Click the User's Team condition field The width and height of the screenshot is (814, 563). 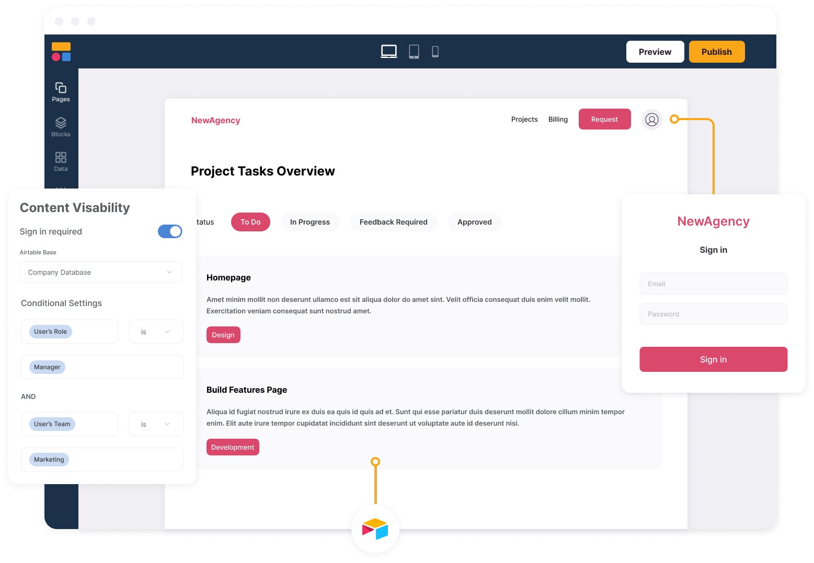click(x=70, y=424)
